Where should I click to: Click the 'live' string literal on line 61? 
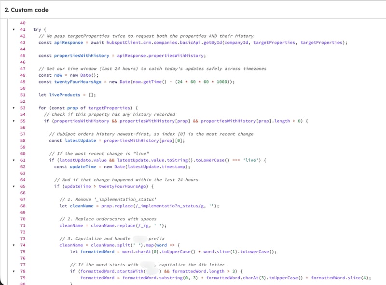(x=250, y=160)
